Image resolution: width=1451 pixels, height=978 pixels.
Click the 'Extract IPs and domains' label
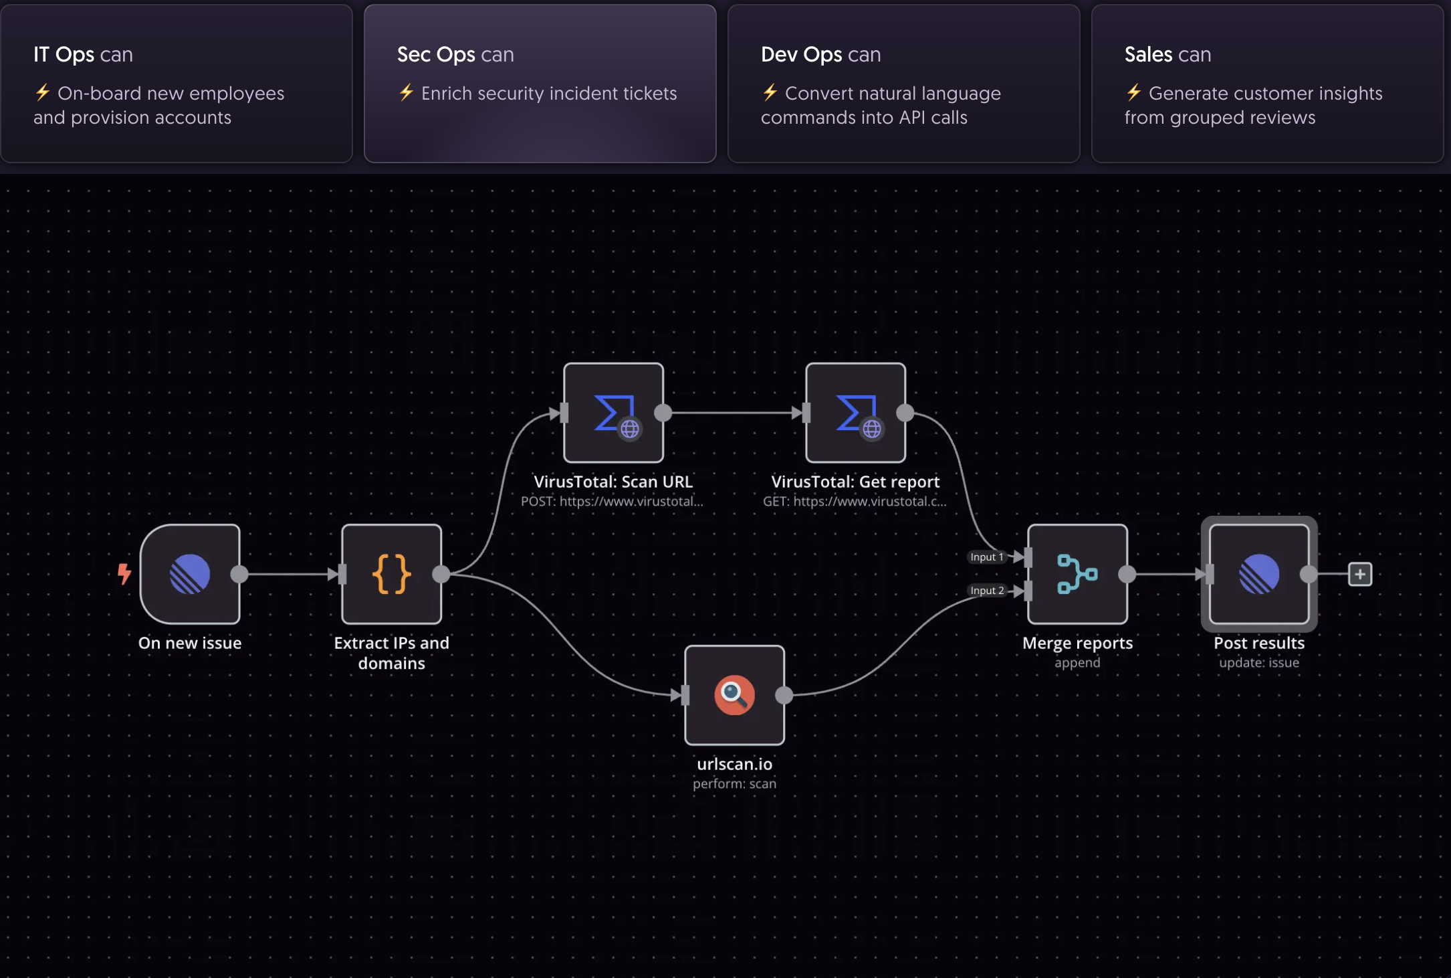click(x=392, y=653)
